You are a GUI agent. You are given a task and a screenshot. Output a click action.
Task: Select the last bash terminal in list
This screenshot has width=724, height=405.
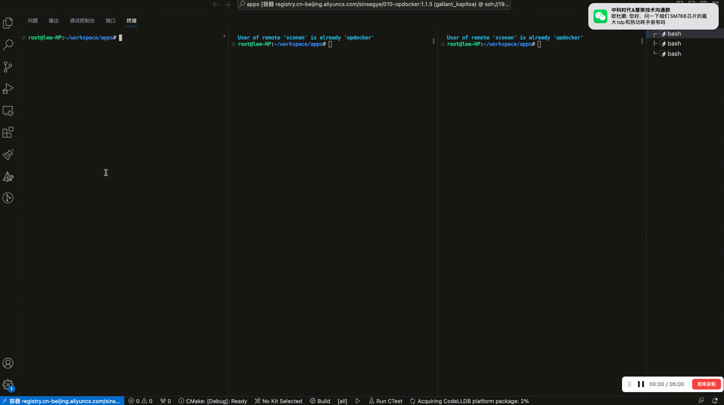674,54
